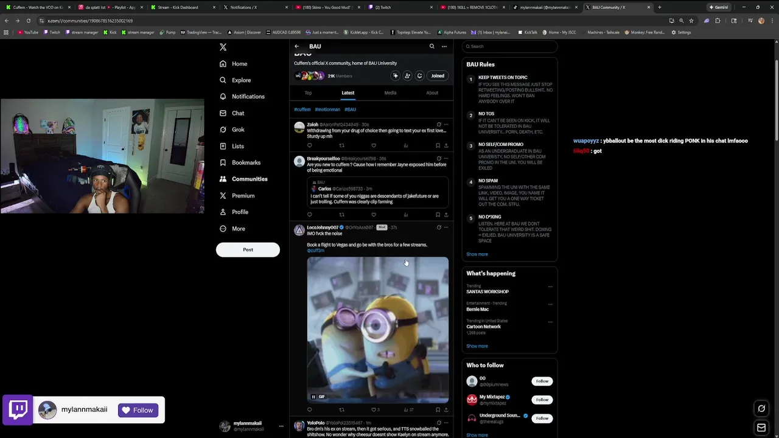Screen dimensions: 779x438
Task: Filter by #cuffem hashtag
Action: [x=302, y=109]
